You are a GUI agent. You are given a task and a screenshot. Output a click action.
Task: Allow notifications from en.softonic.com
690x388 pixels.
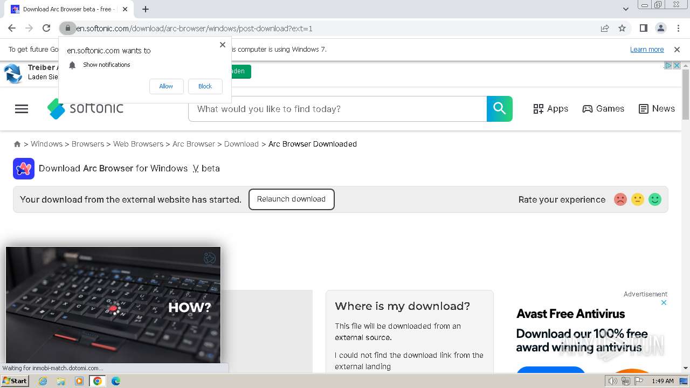coord(166,86)
